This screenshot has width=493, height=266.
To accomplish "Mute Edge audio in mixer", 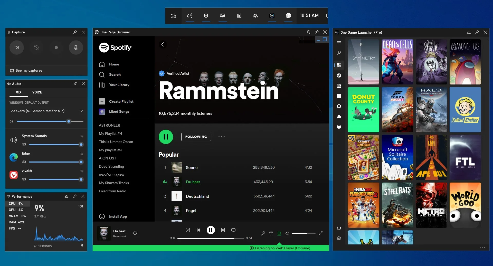I will click(24, 162).
